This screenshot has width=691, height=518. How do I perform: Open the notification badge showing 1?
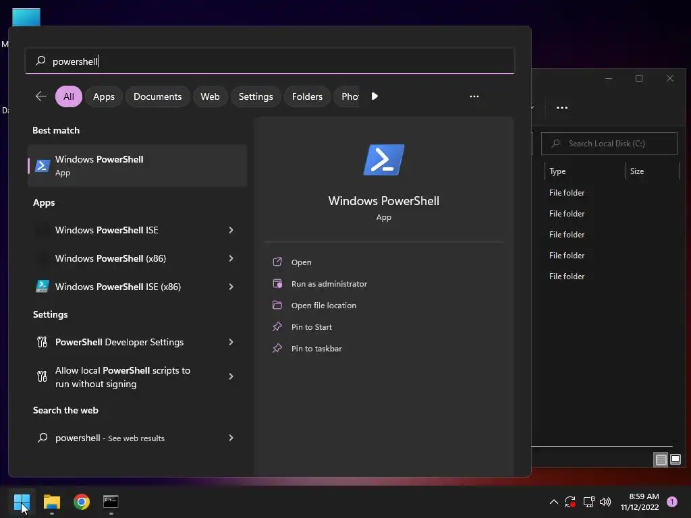coord(672,501)
